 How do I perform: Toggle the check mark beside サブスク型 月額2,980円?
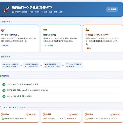(4, 90)
